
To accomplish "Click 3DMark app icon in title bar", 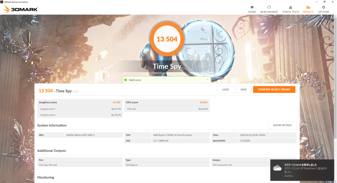I will point(2,2).
